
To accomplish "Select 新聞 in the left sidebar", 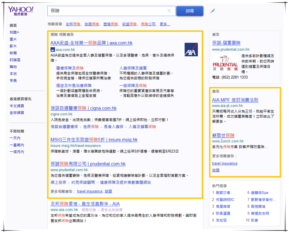I will point(13,53).
